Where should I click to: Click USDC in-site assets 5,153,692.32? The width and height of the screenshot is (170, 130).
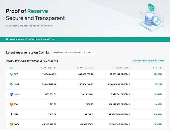coord(51,94)
